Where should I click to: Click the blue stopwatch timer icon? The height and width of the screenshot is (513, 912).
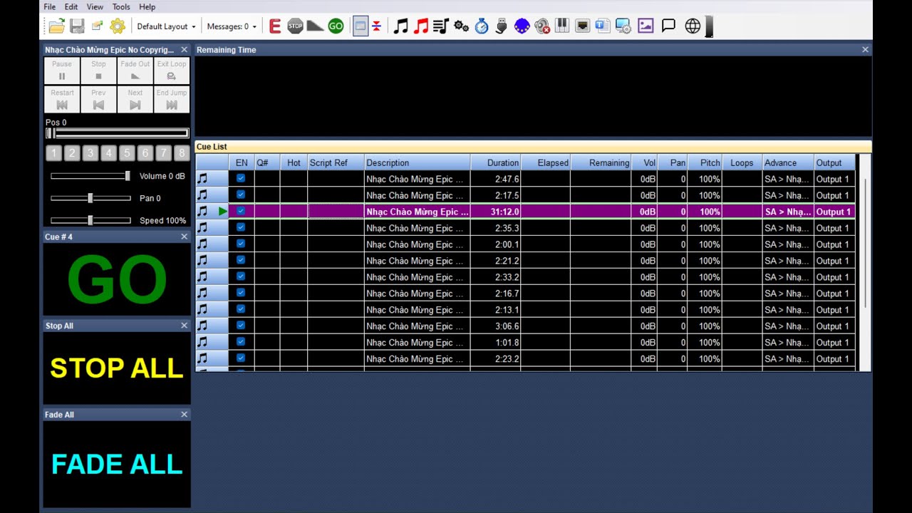pyautogui.click(x=482, y=26)
